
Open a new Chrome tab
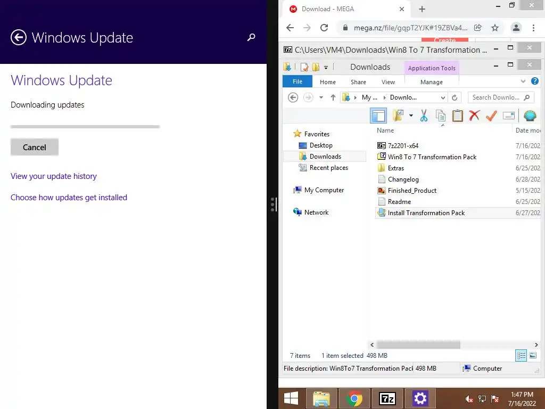click(x=422, y=9)
